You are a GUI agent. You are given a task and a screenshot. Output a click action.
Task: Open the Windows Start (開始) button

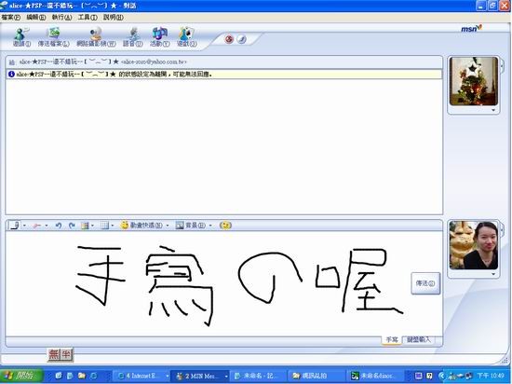tap(21, 376)
